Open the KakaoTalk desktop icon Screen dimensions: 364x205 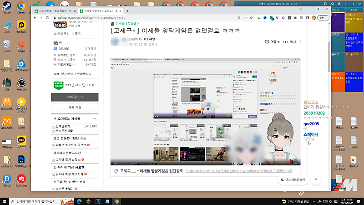coord(21,140)
